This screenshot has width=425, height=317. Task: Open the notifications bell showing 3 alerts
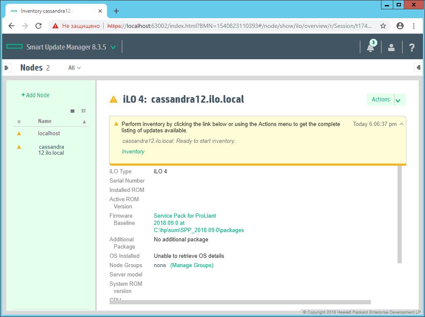pyautogui.click(x=370, y=48)
